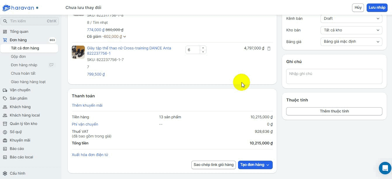Click the Tổng quan dashboard icon
The image size is (392, 179).
point(5,32)
